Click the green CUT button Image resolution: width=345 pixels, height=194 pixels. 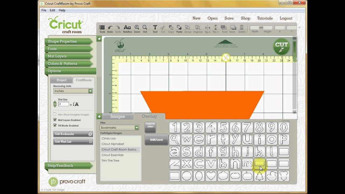click(281, 47)
